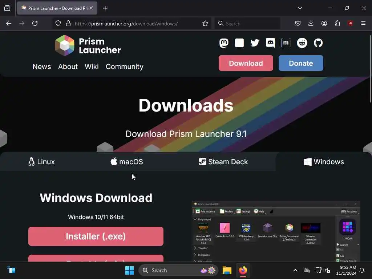Open the News page
This screenshot has width=372, height=279.
42,67
